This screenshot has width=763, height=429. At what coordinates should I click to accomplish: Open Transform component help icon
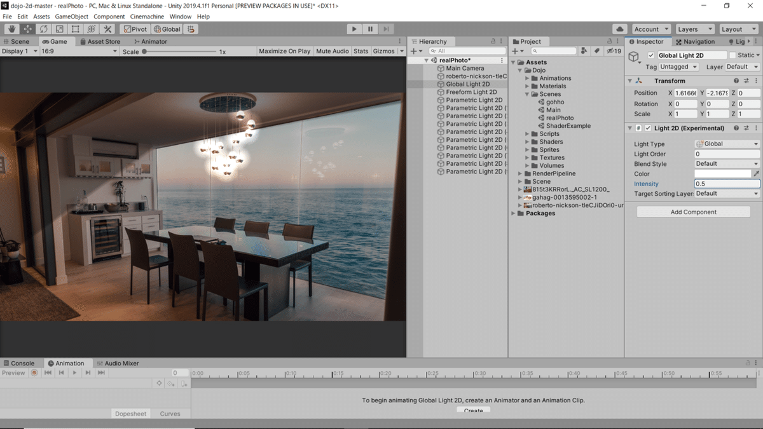tap(736, 81)
